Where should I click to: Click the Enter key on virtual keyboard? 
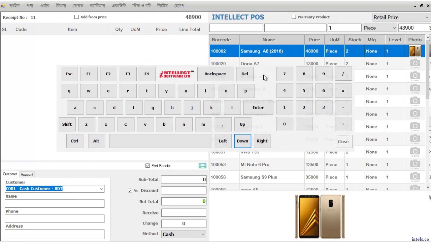[x=258, y=108]
